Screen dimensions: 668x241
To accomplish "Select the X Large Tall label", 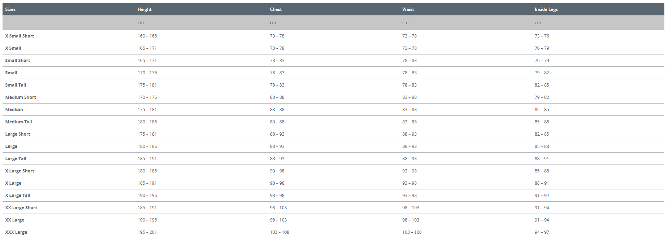I will coord(18,196).
